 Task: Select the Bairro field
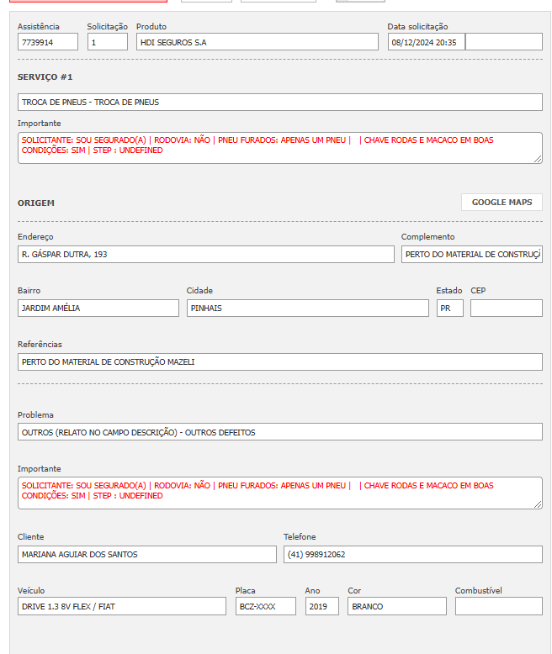(98, 309)
